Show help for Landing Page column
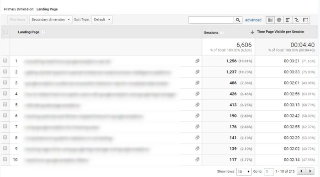The image size is (320, 177). [43, 32]
